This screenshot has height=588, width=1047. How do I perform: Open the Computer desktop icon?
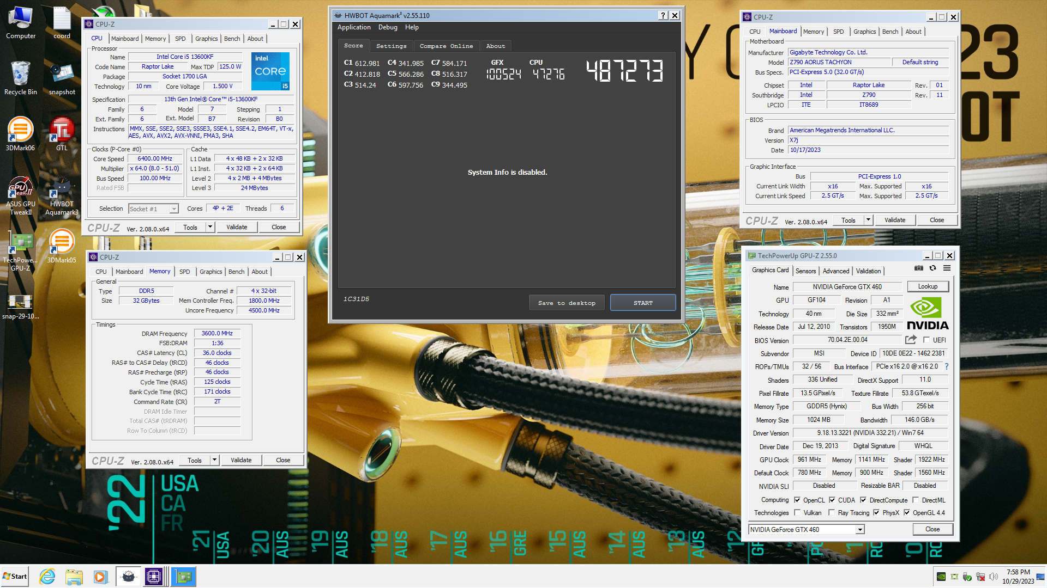[x=21, y=23]
